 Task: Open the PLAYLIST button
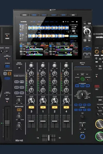[54, 15]
